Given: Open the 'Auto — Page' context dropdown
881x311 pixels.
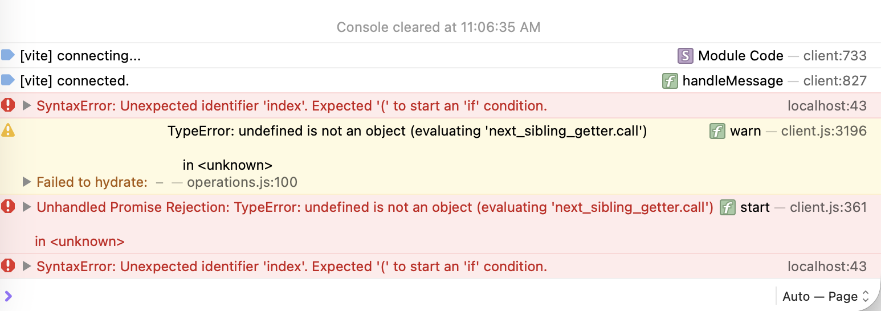Looking at the screenshot, I should [x=826, y=296].
